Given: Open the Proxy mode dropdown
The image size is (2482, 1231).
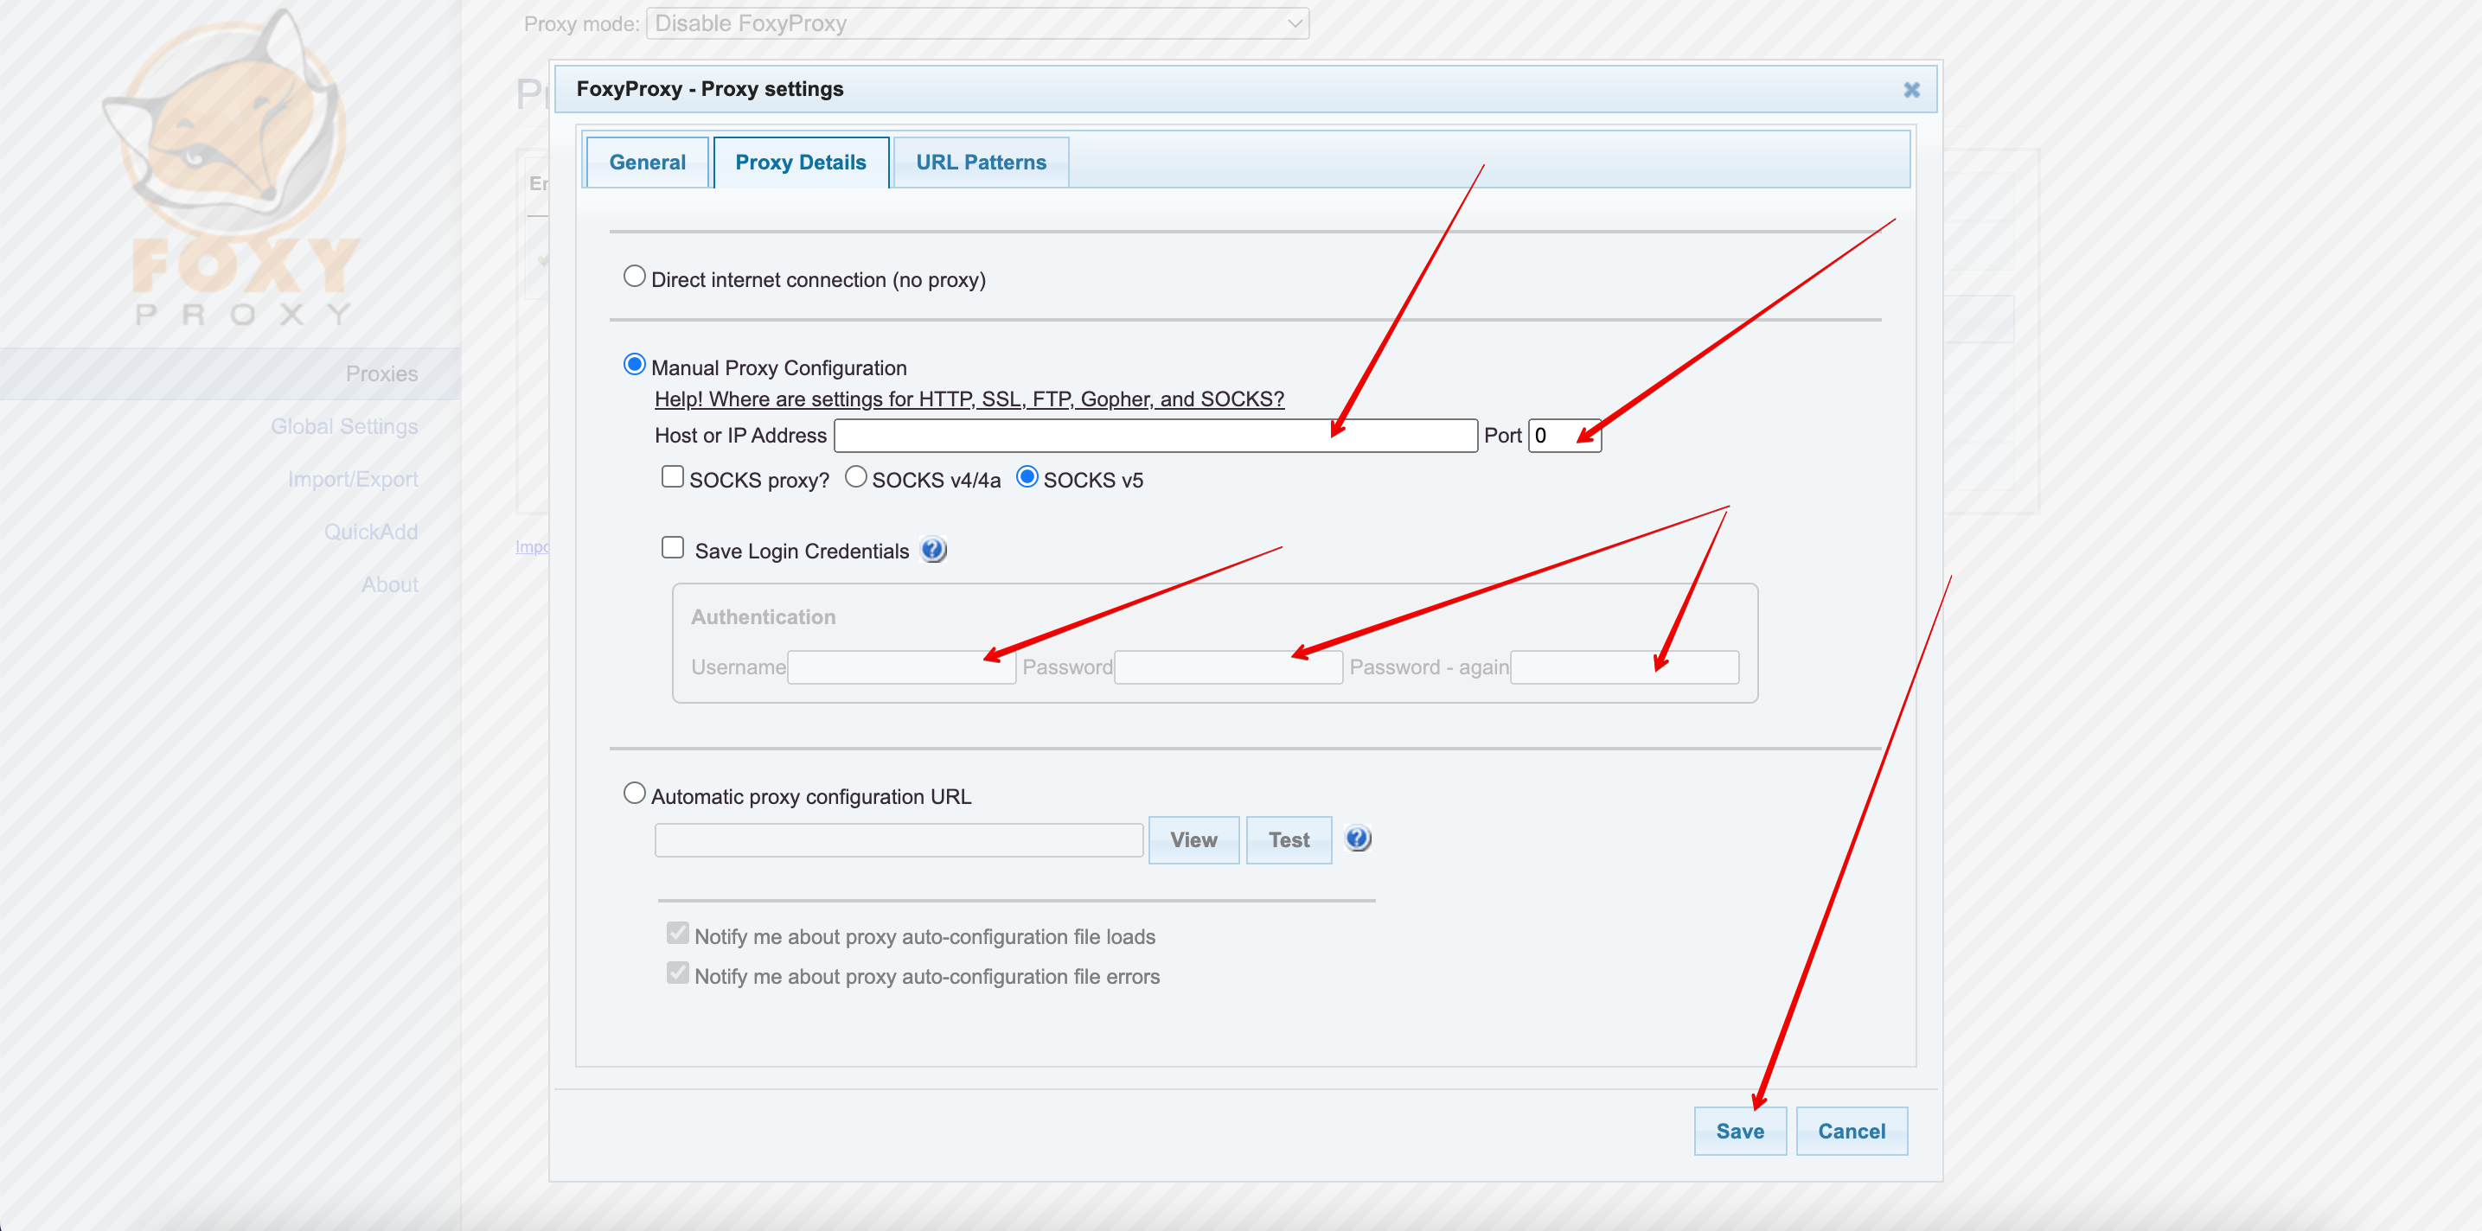Looking at the screenshot, I should click(x=977, y=23).
